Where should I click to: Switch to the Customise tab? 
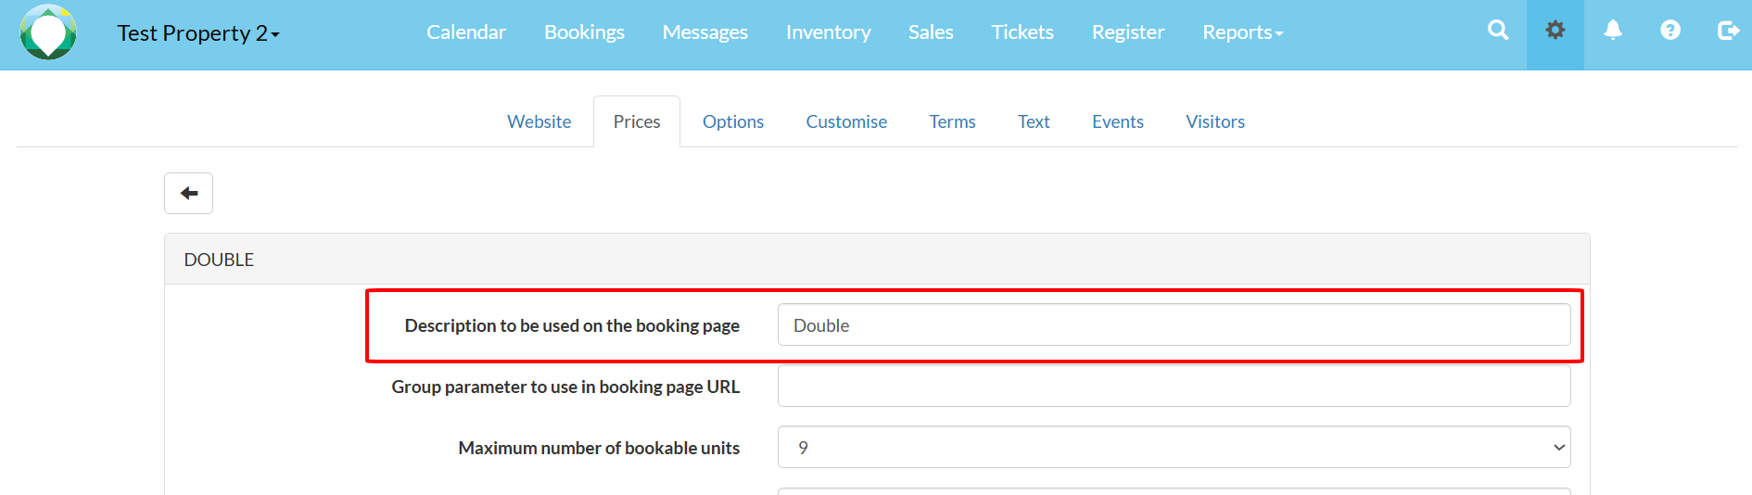pyautogui.click(x=846, y=121)
